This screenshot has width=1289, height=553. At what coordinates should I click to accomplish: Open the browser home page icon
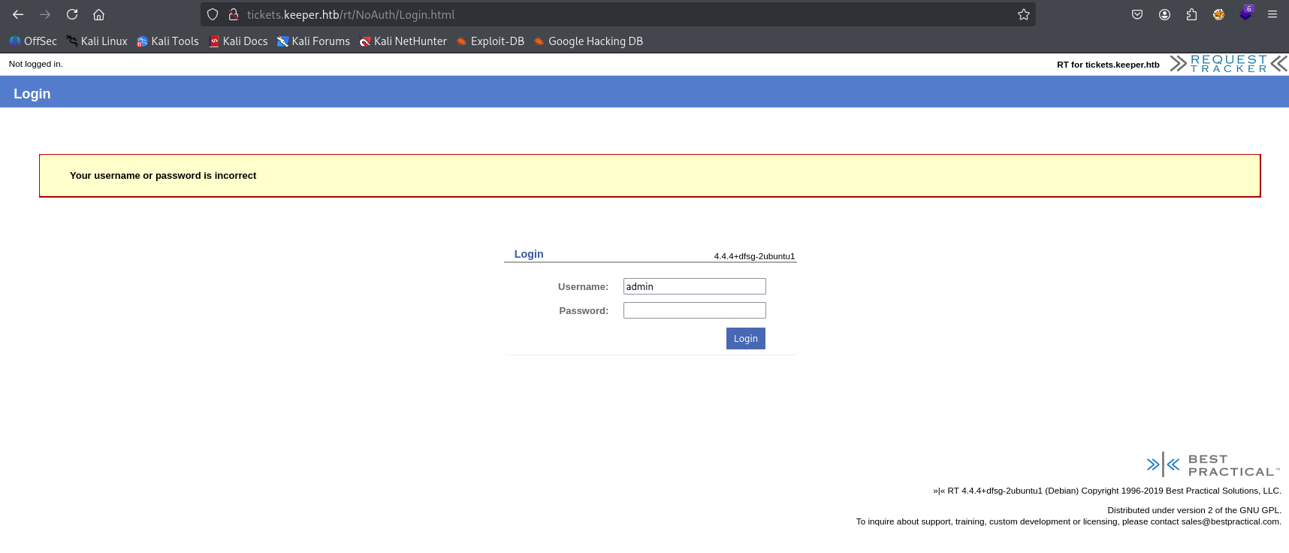[98, 14]
